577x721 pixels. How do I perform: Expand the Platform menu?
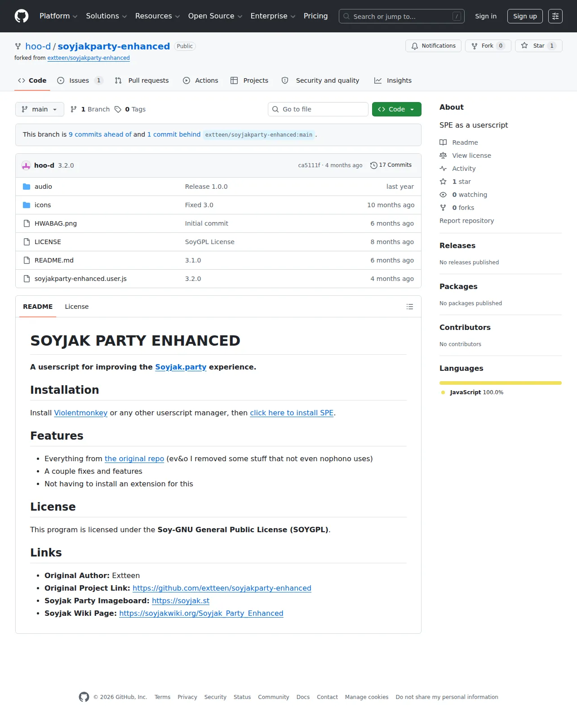58,16
